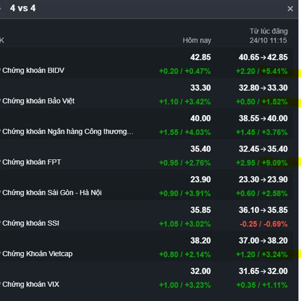Click price range 38.55→40.00
Image resolution: width=301 pixels, height=301 pixels.
click(263, 118)
